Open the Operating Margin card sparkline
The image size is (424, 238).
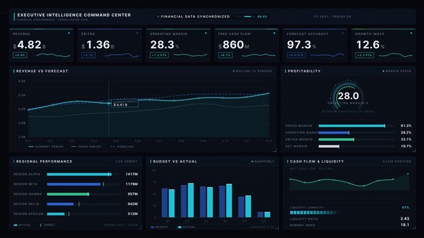(190, 56)
